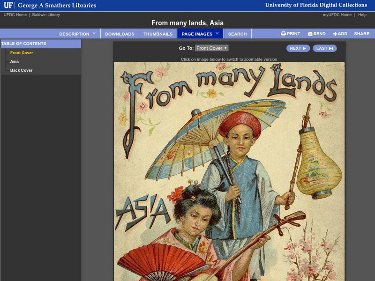375x281 pixels.
Task: Expand the Page Images dropdown arrow
Action: (x=217, y=33)
